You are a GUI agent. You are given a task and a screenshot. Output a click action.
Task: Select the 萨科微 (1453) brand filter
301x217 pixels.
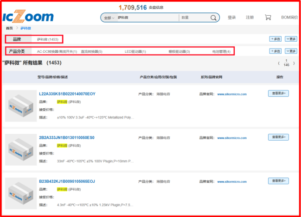(47, 39)
